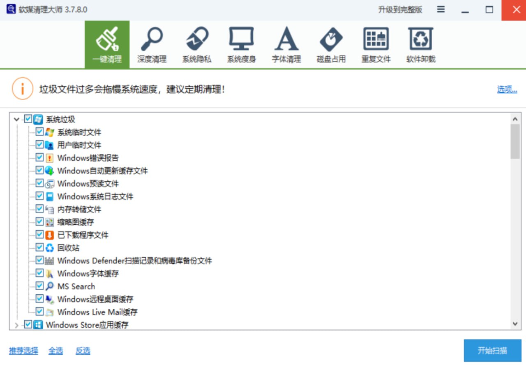This screenshot has height=365, width=526.
Task: Select the 缩略图缓存 list entry
Action: pos(76,222)
